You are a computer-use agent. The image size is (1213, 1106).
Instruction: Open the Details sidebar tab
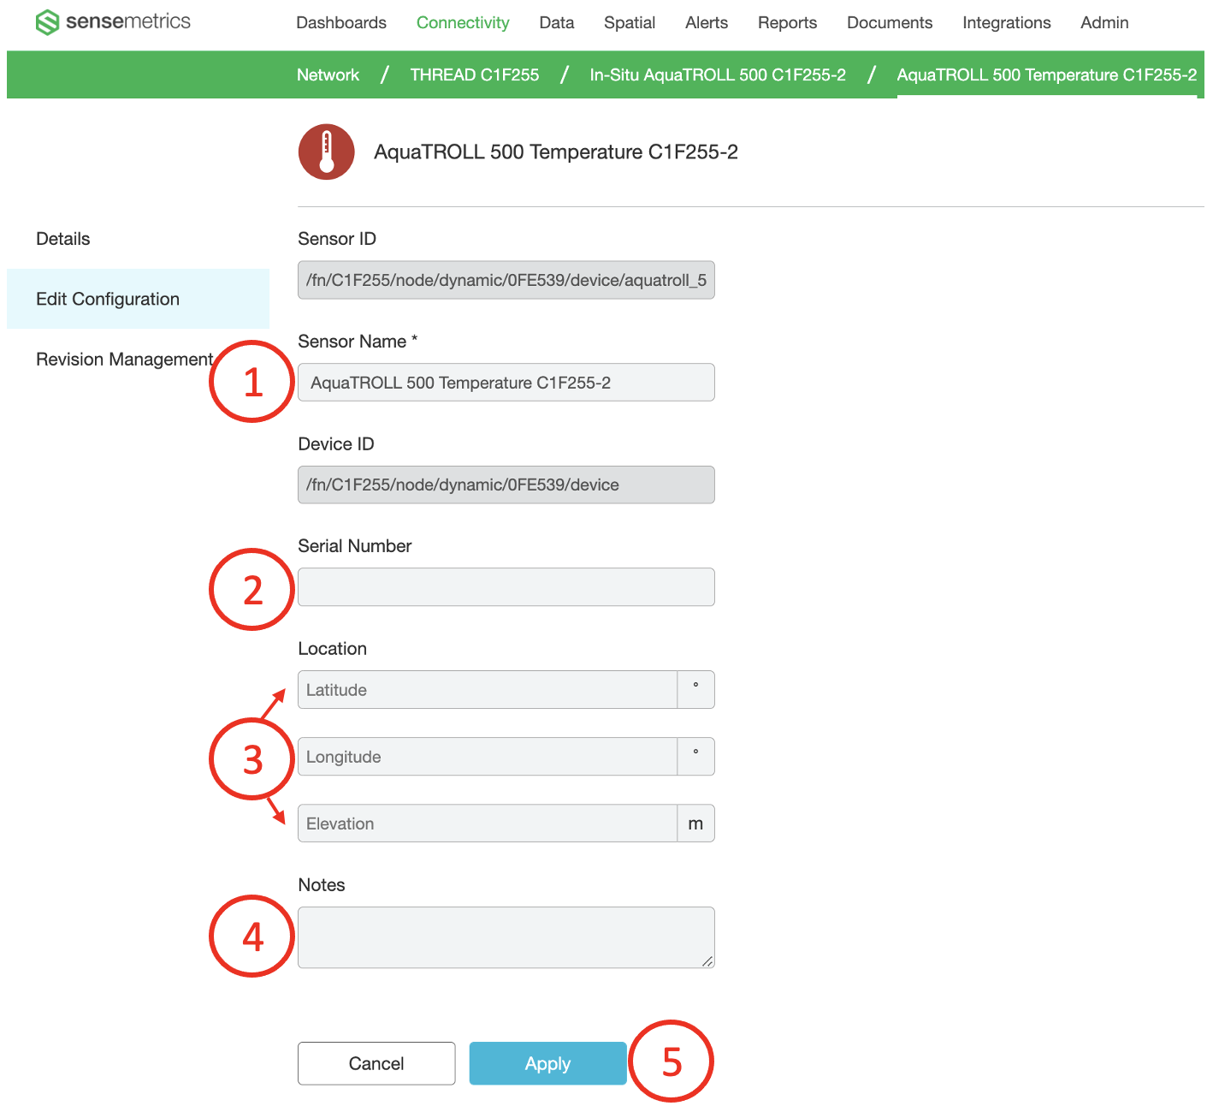tap(63, 239)
